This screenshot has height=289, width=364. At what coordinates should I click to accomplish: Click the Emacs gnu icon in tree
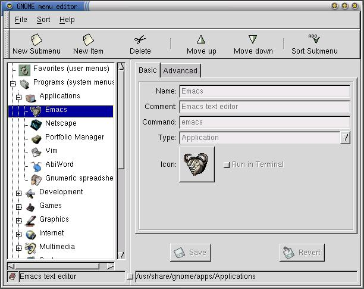coord(36,111)
